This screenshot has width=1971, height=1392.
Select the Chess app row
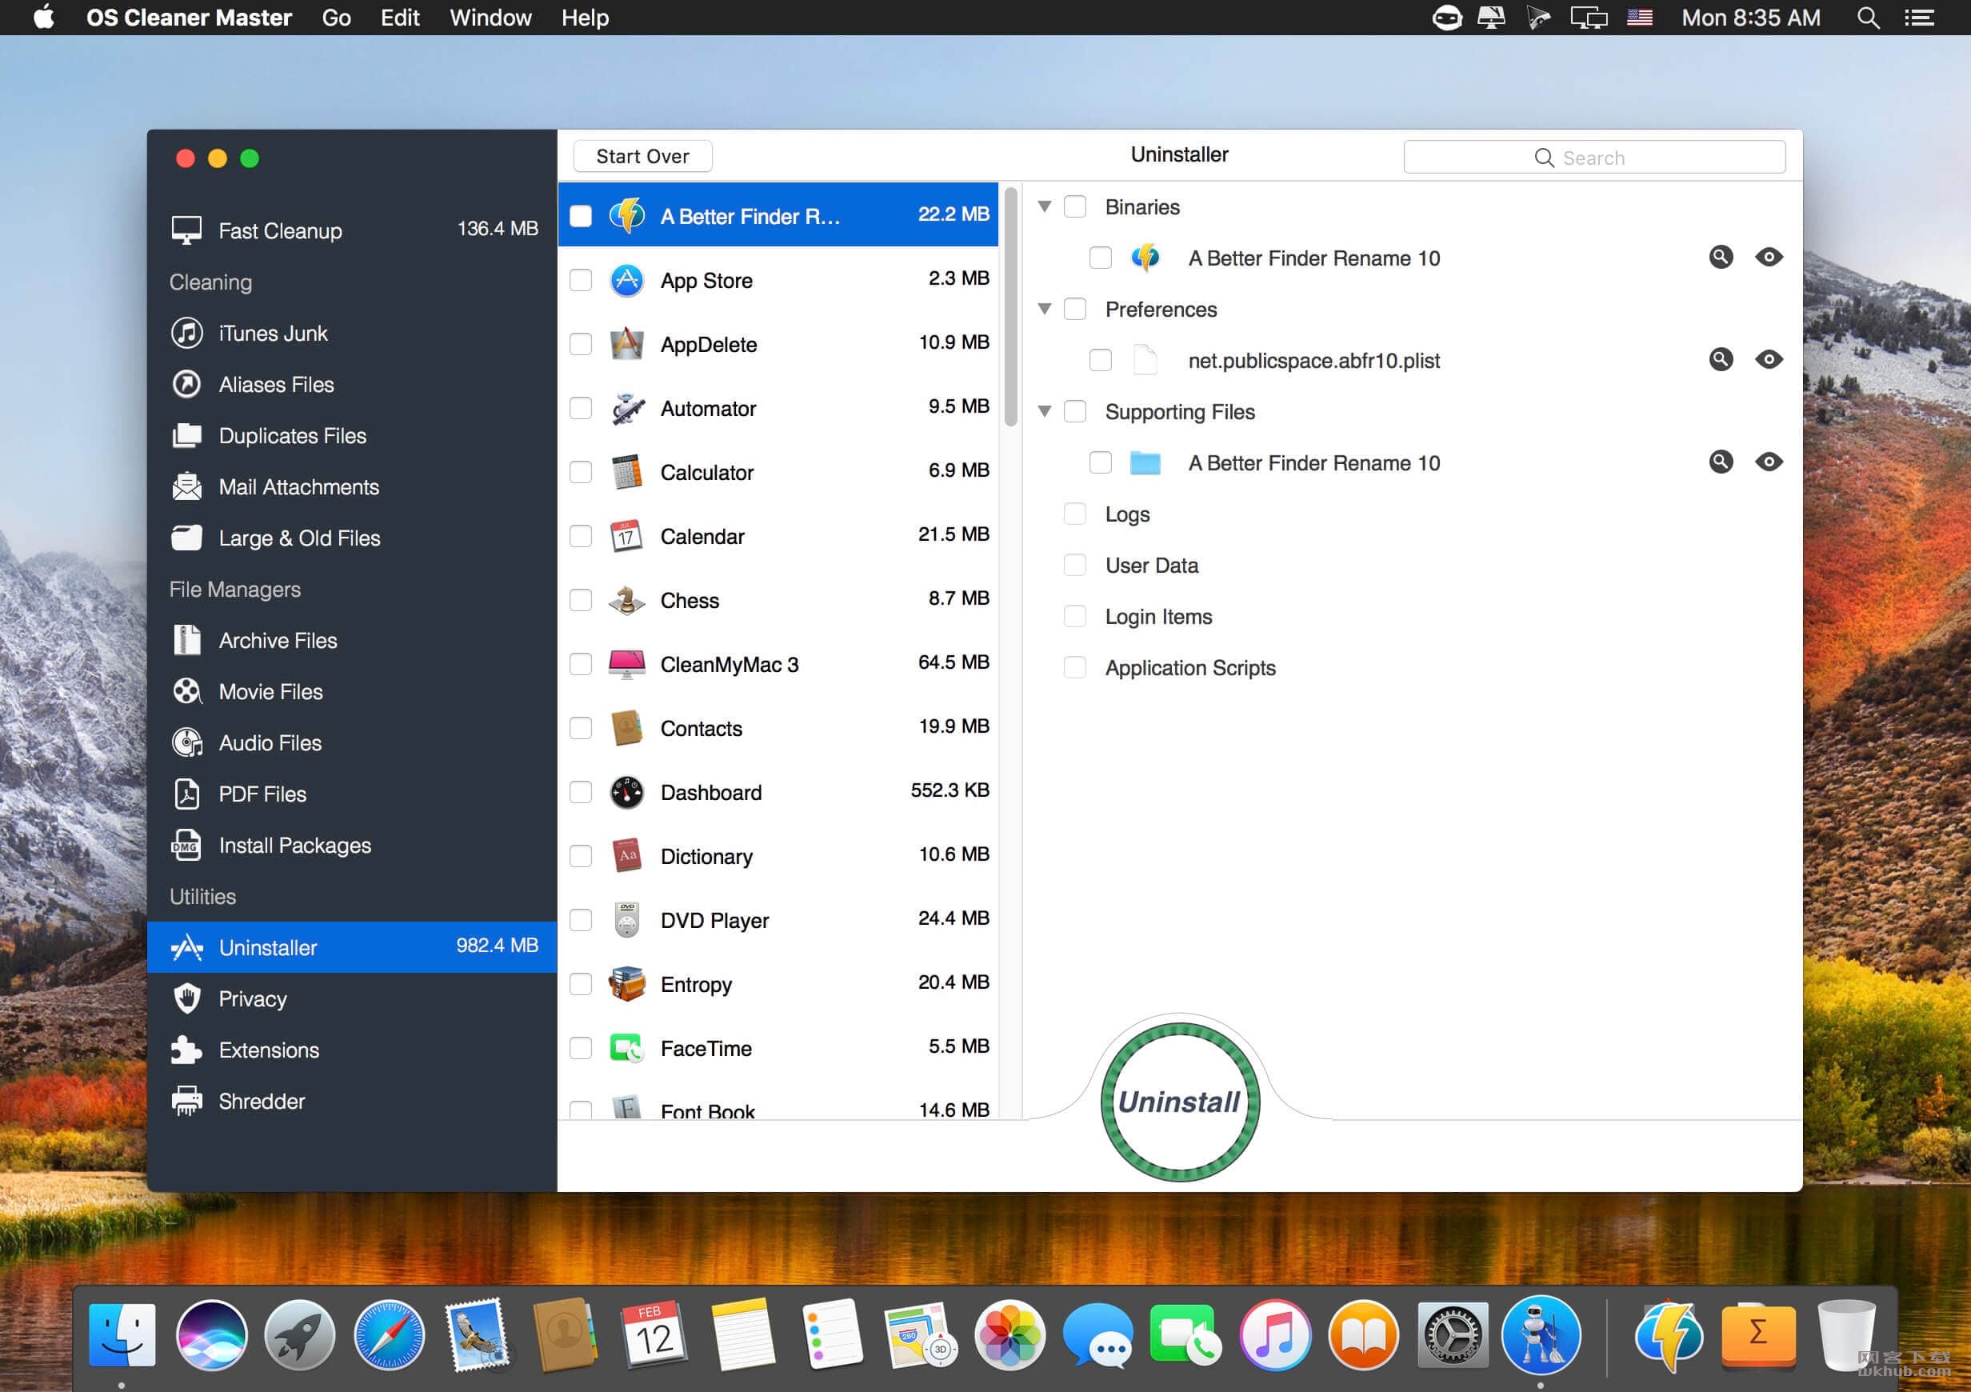(778, 600)
